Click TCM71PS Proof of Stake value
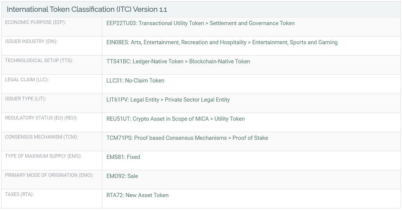 point(187,138)
